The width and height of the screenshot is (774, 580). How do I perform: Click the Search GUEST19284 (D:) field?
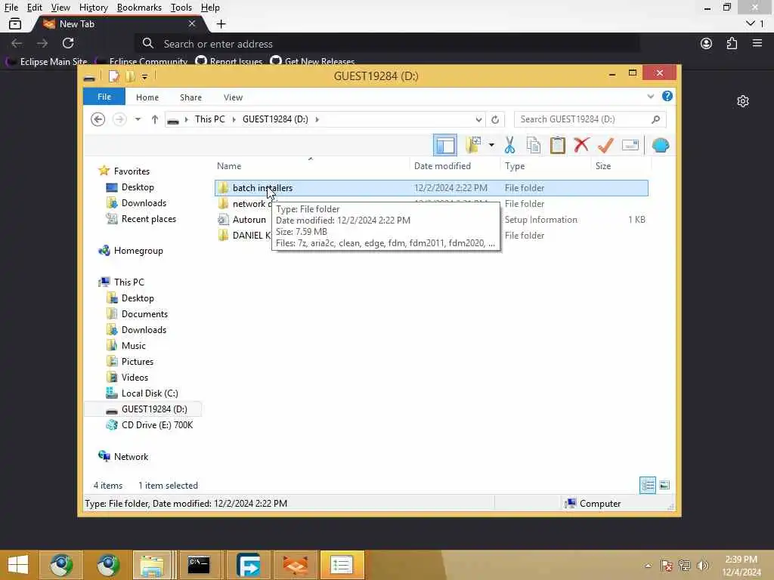pyautogui.click(x=590, y=119)
